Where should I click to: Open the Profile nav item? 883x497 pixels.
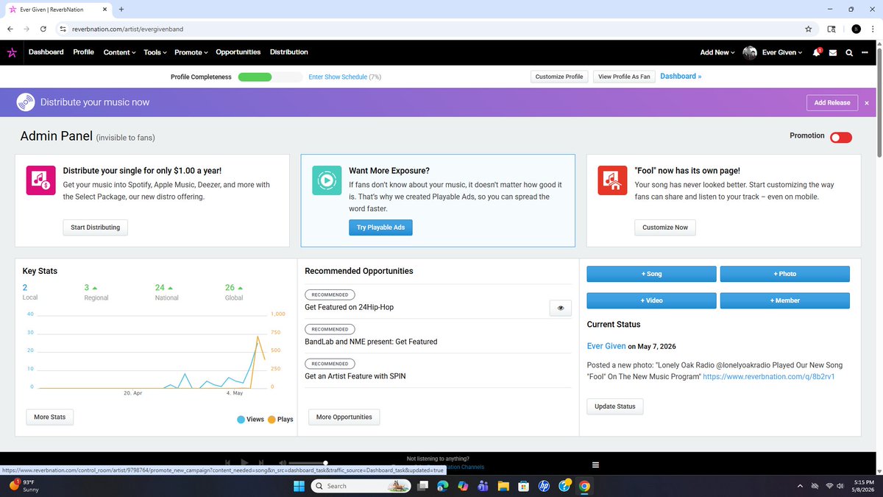[x=84, y=52]
